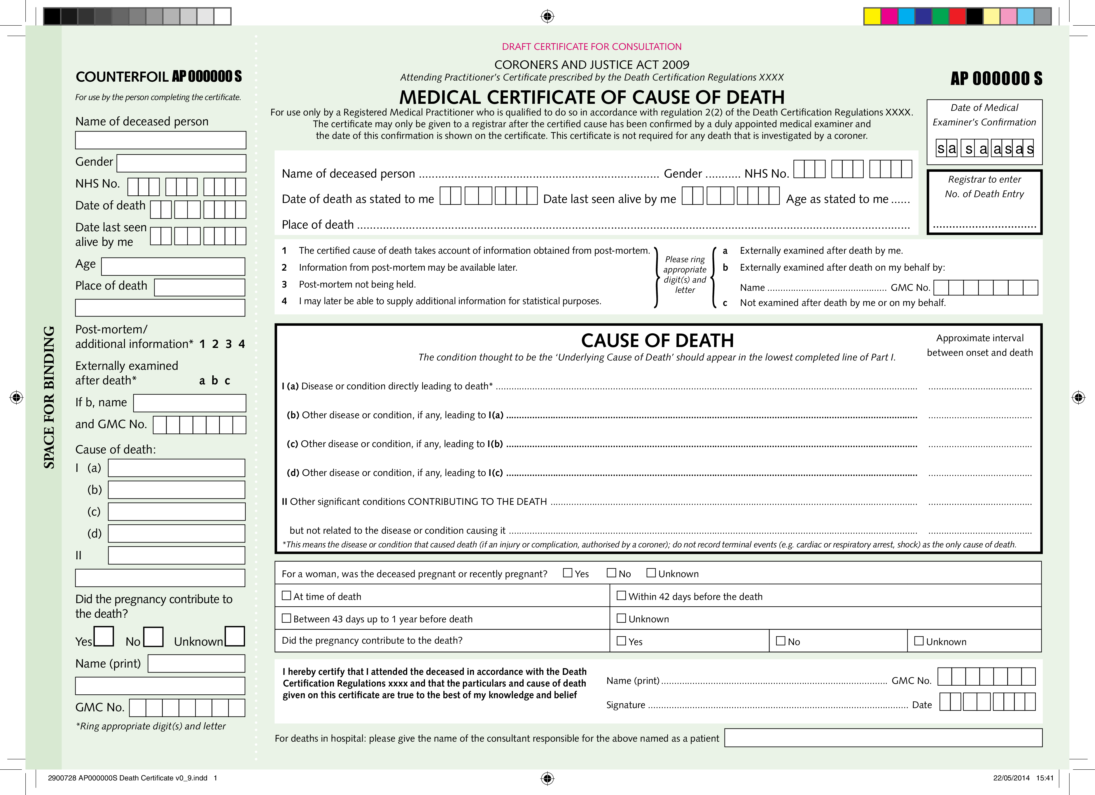Viewport: 1095px width, 795px height.
Task: Select the pink colour swatch
Action: pyautogui.click(x=1009, y=16)
